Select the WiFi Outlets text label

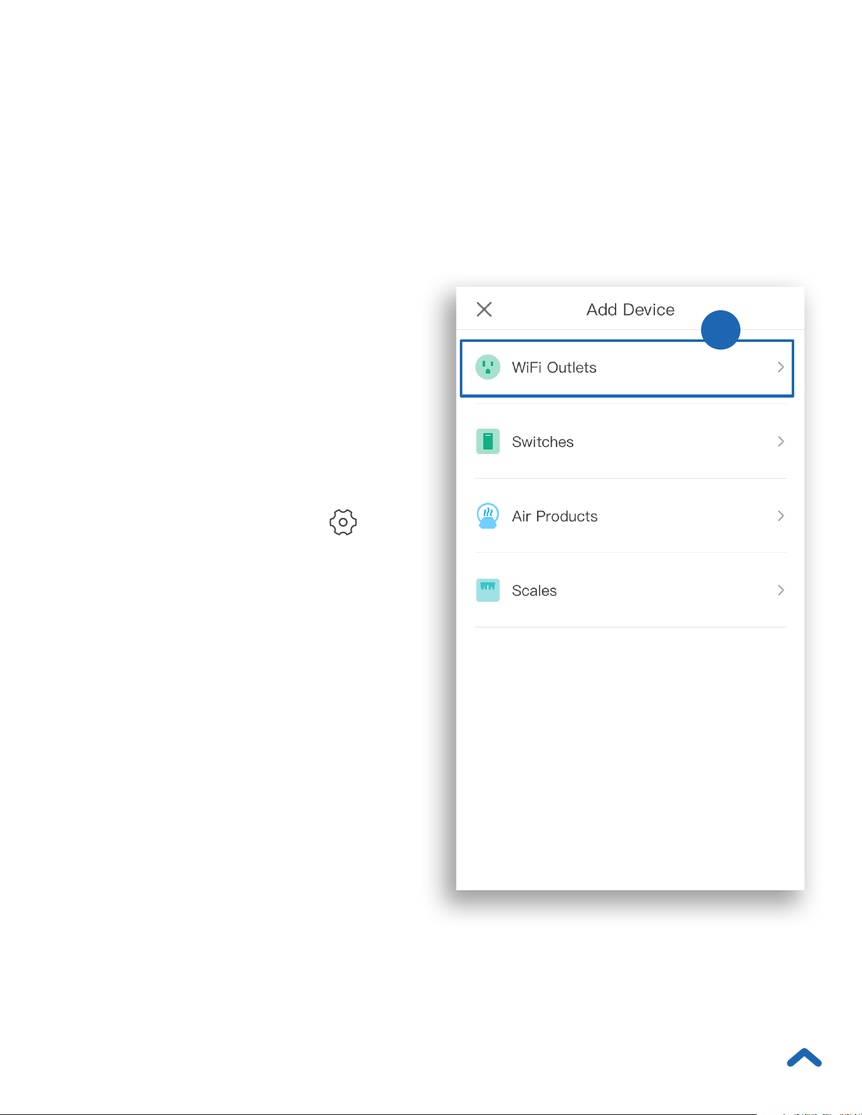(554, 368)
